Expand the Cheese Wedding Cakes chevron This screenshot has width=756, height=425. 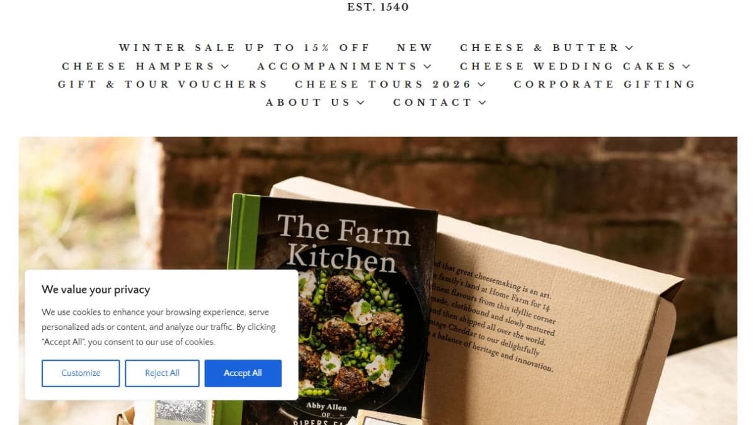(686, 66)
